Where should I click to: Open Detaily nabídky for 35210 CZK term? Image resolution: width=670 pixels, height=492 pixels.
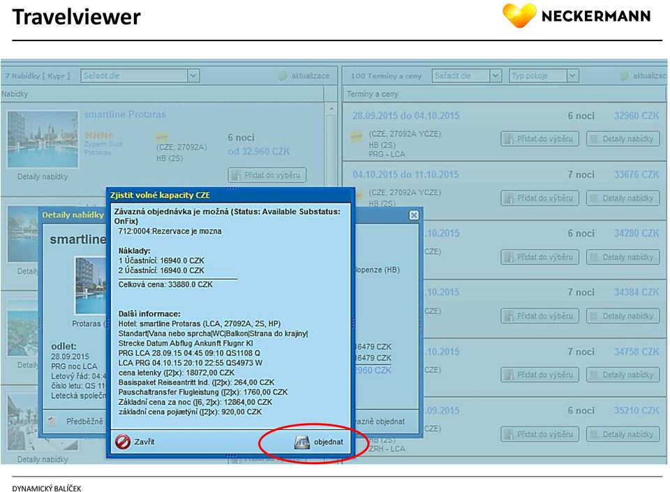(623, 434)
